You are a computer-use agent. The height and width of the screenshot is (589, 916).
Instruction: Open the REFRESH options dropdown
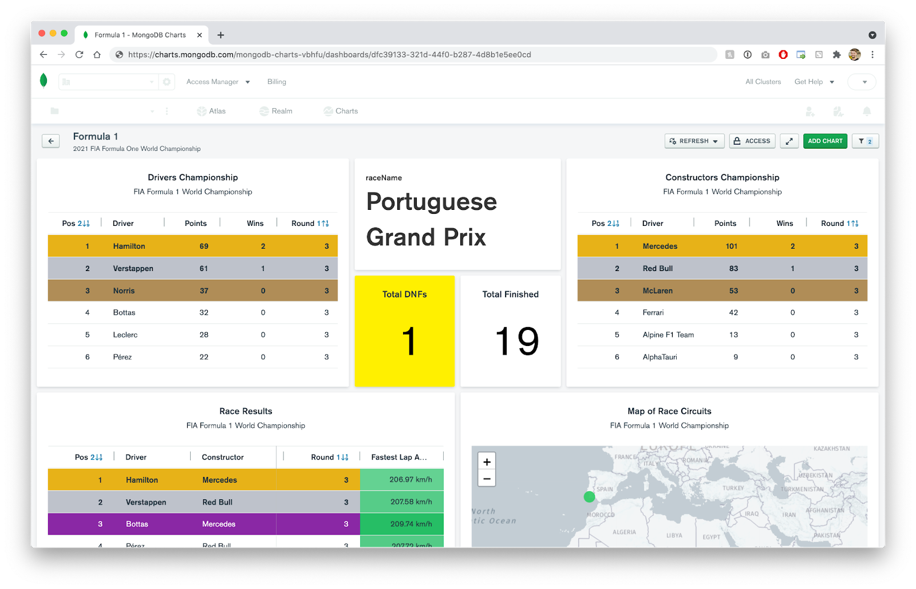(694, 141)
